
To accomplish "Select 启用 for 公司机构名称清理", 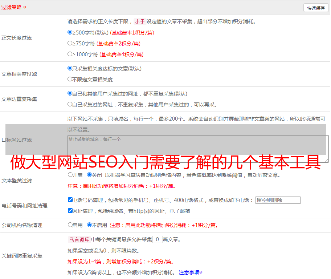I will (x=70, y=225).
